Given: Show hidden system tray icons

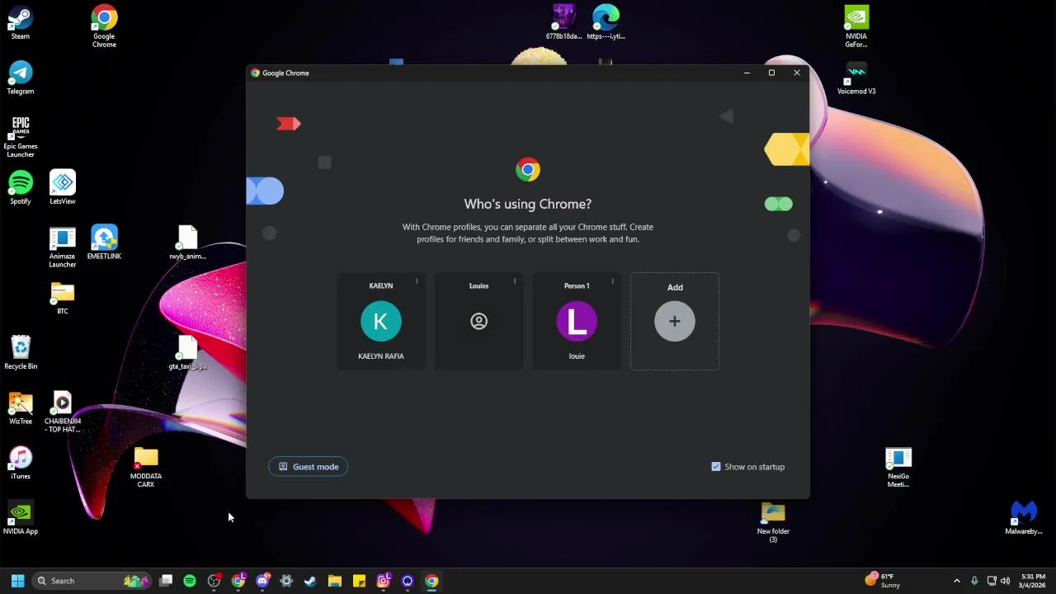Looking at the screenshot, I should [x=957, y=581].
